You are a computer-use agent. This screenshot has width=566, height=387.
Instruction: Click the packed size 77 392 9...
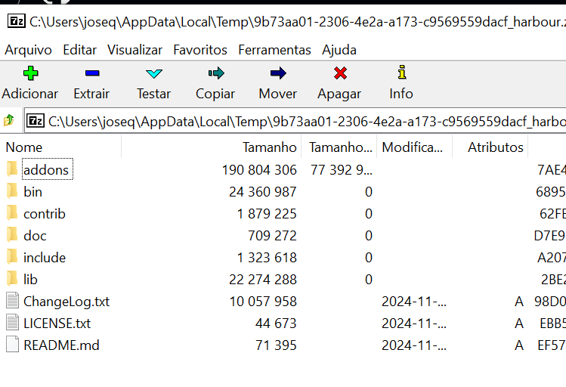point(342,169)
